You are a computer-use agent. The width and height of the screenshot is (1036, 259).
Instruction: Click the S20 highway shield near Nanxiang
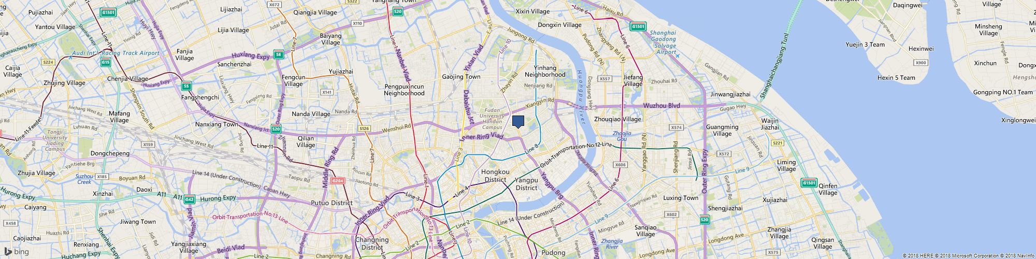click(x=276, y=129)
